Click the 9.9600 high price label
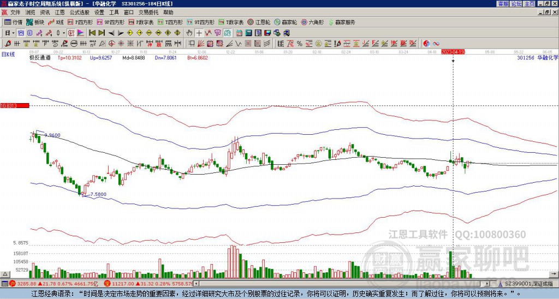The image size is (559, 299). (52, 135)
